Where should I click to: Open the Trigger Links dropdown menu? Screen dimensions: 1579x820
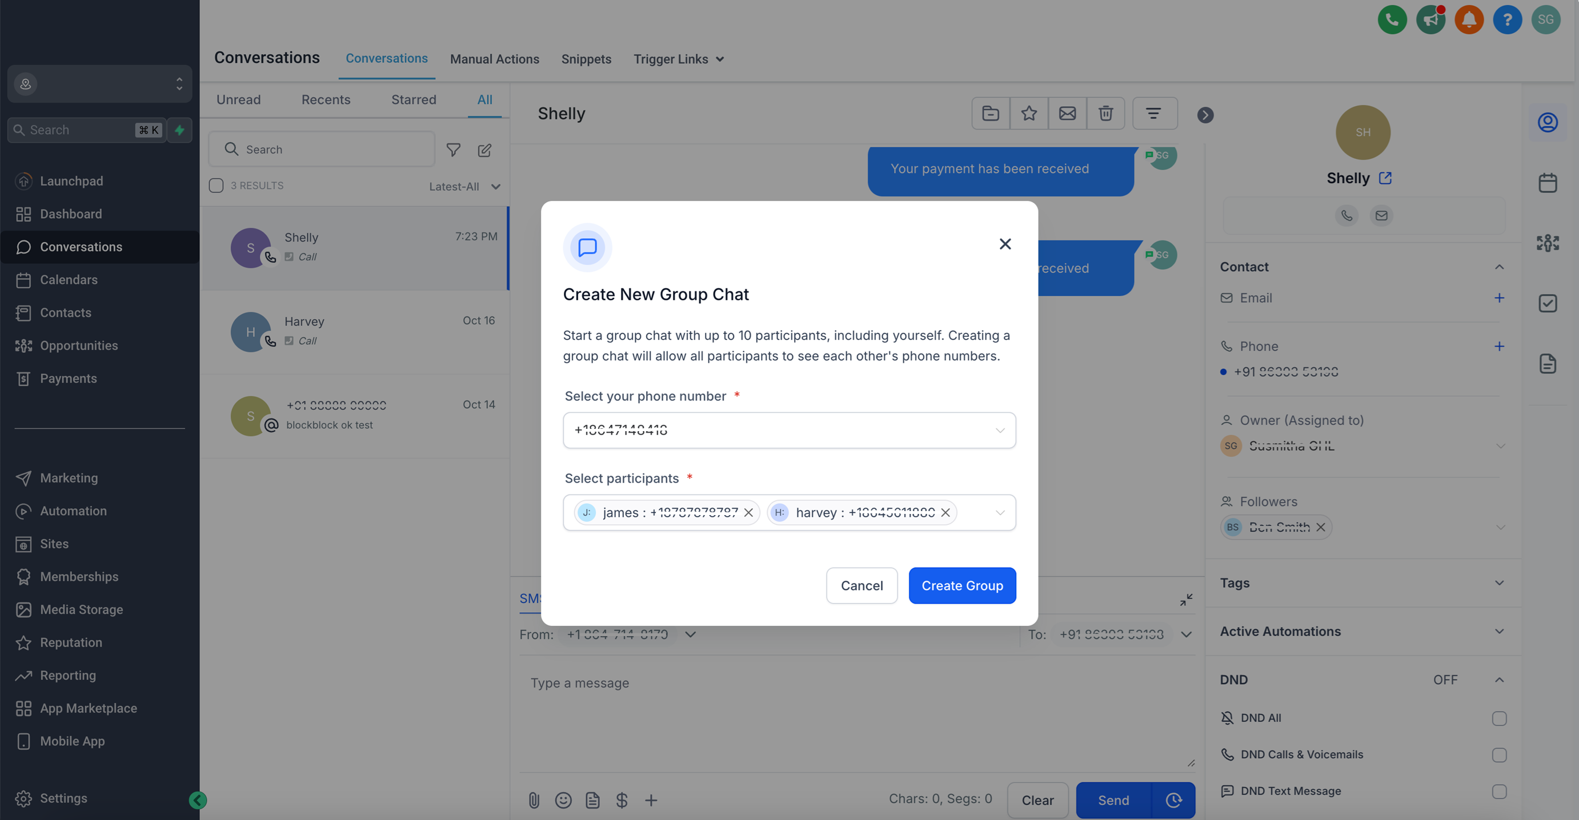pos(679,59)
